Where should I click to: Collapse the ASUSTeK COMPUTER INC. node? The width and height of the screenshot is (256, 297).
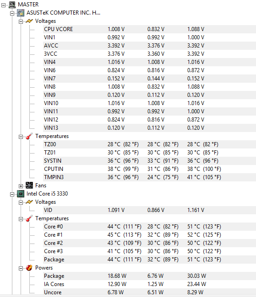tap(12, 13)
